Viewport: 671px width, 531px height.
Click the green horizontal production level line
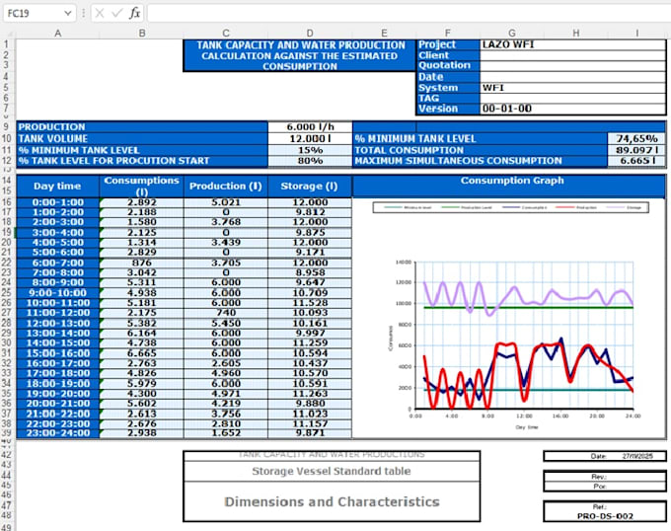[x=529, y=307]
